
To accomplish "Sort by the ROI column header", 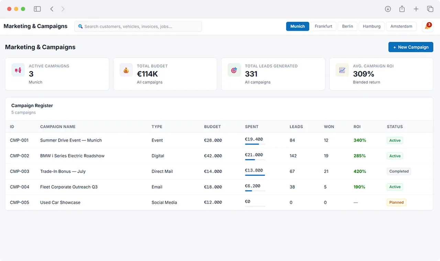I will coord(357,127).
